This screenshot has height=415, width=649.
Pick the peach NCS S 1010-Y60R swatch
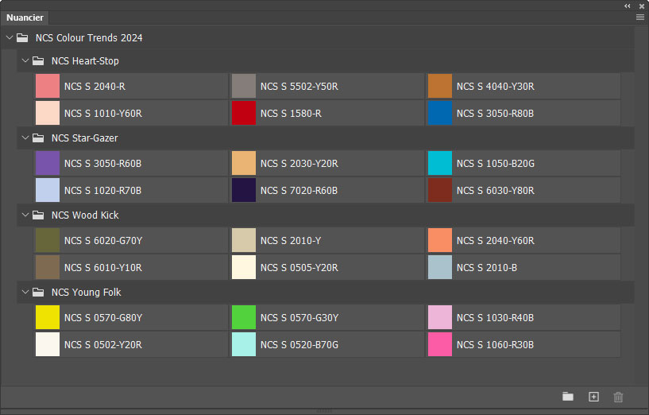pos(48,113)
